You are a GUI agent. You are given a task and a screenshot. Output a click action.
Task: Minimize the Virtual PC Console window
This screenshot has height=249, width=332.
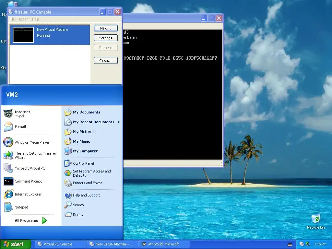102,12
